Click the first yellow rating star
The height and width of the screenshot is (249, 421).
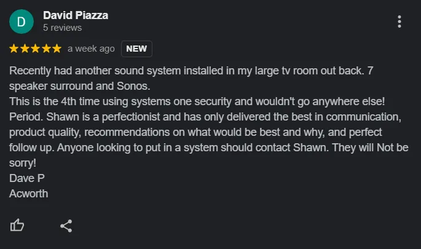pos(15,49)
